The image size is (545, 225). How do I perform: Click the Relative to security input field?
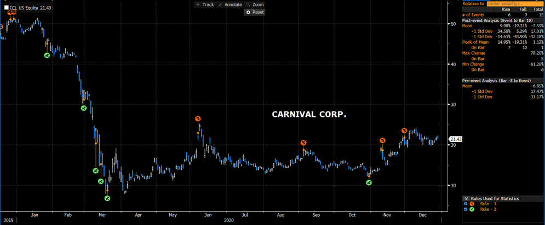click(x=515, y=3)
